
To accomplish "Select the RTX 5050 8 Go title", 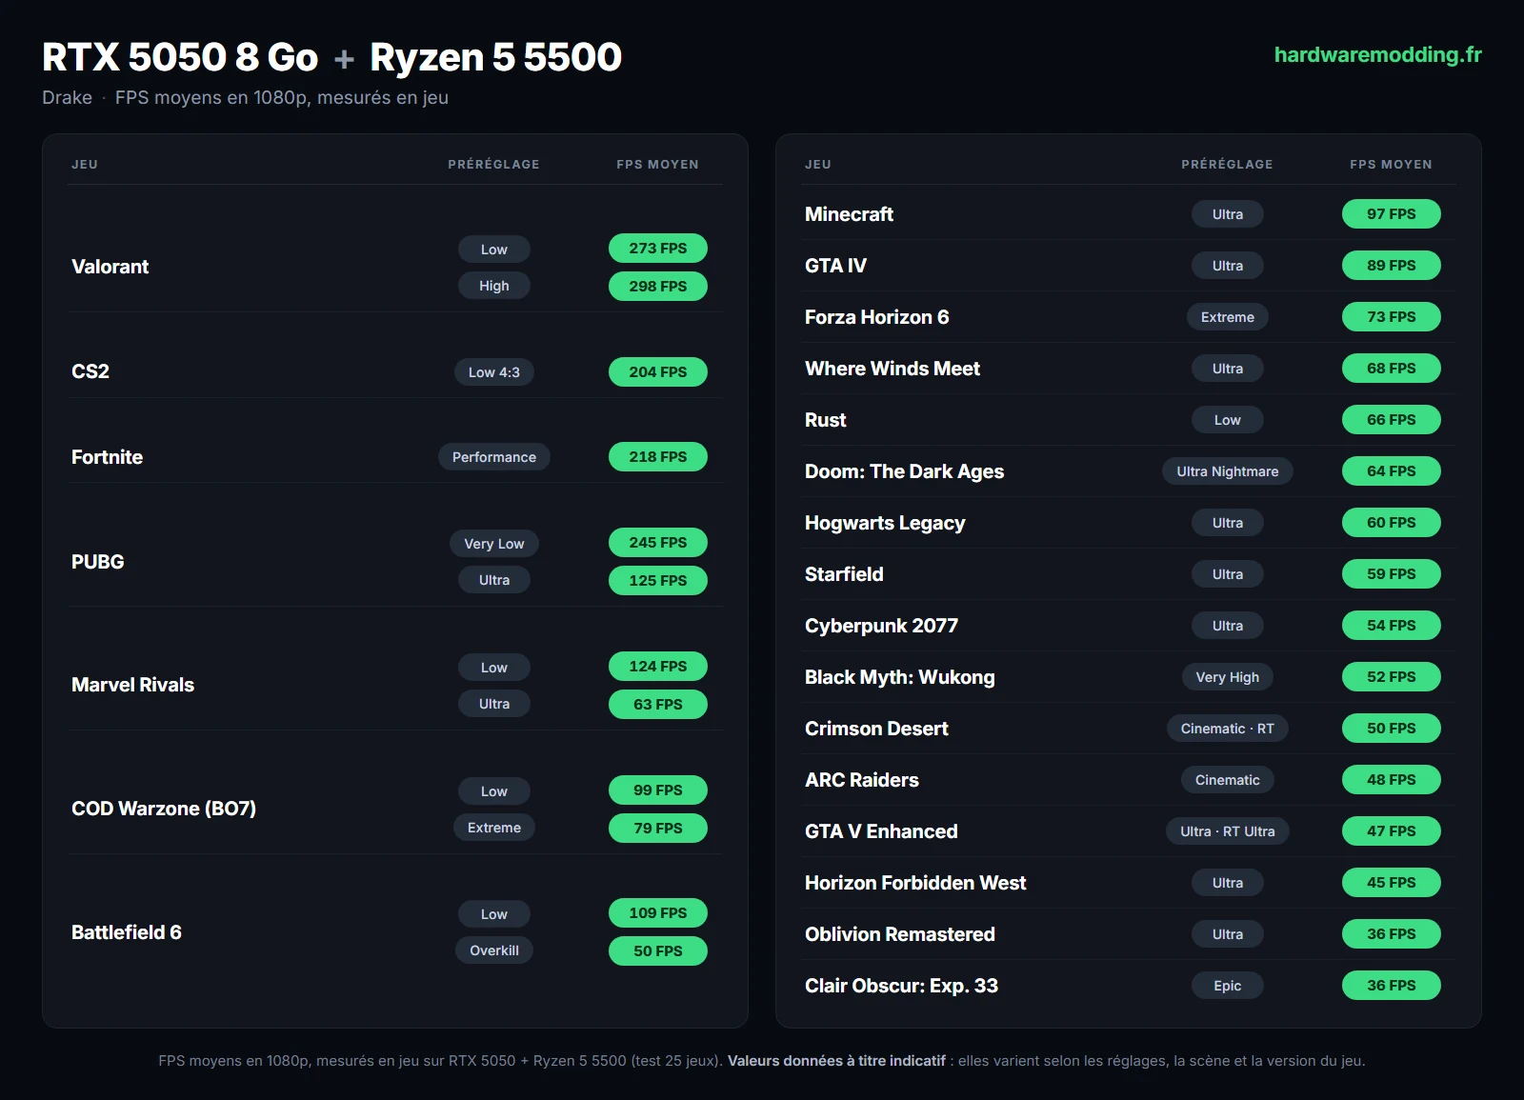I will [x=180, y=57].
